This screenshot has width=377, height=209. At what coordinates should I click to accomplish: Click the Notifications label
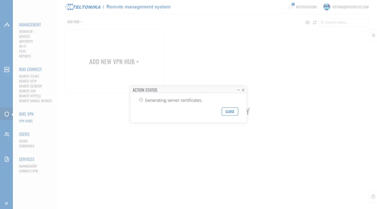point(306,7)
